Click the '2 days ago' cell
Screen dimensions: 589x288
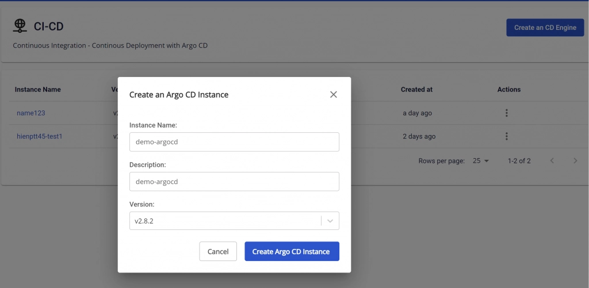click(419, 136)
